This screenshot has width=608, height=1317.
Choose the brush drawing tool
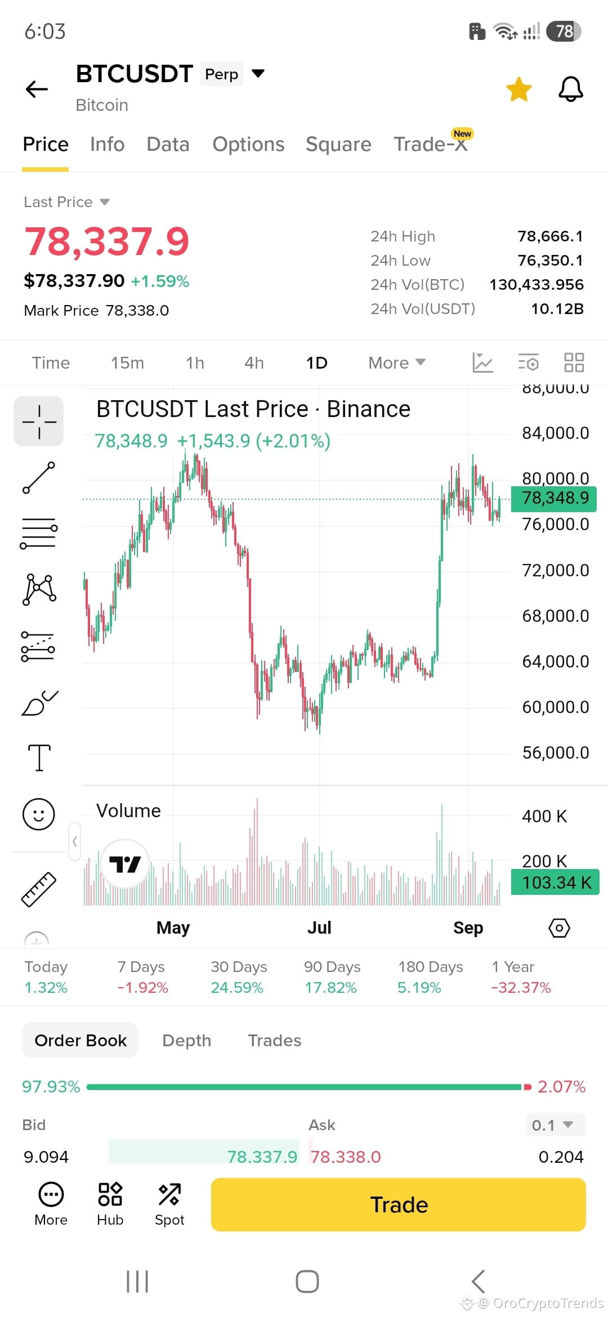pyautogui.click(x=39, y=702)
